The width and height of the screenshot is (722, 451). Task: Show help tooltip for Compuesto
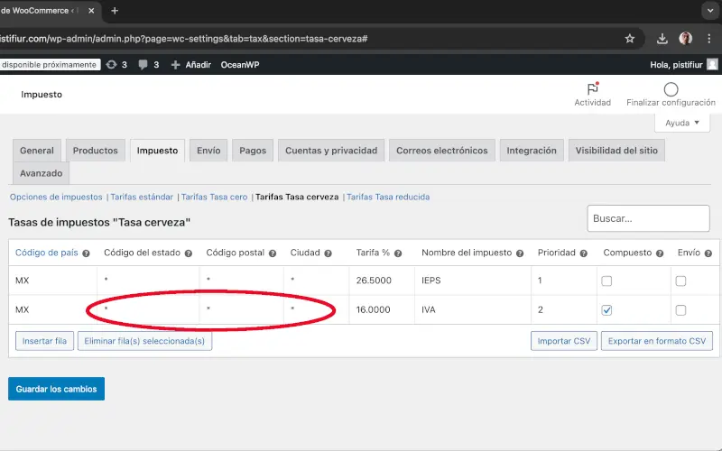660,253
